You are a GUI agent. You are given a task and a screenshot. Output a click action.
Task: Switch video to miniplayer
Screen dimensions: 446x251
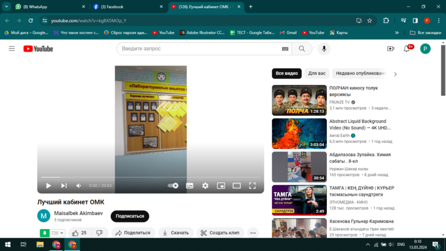click(x=221, y=185)
